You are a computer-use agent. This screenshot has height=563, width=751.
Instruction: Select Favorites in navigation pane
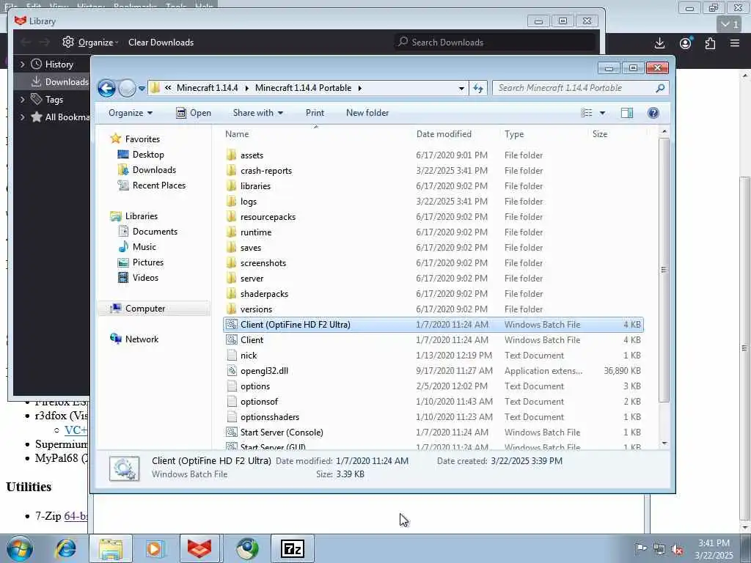142,139
